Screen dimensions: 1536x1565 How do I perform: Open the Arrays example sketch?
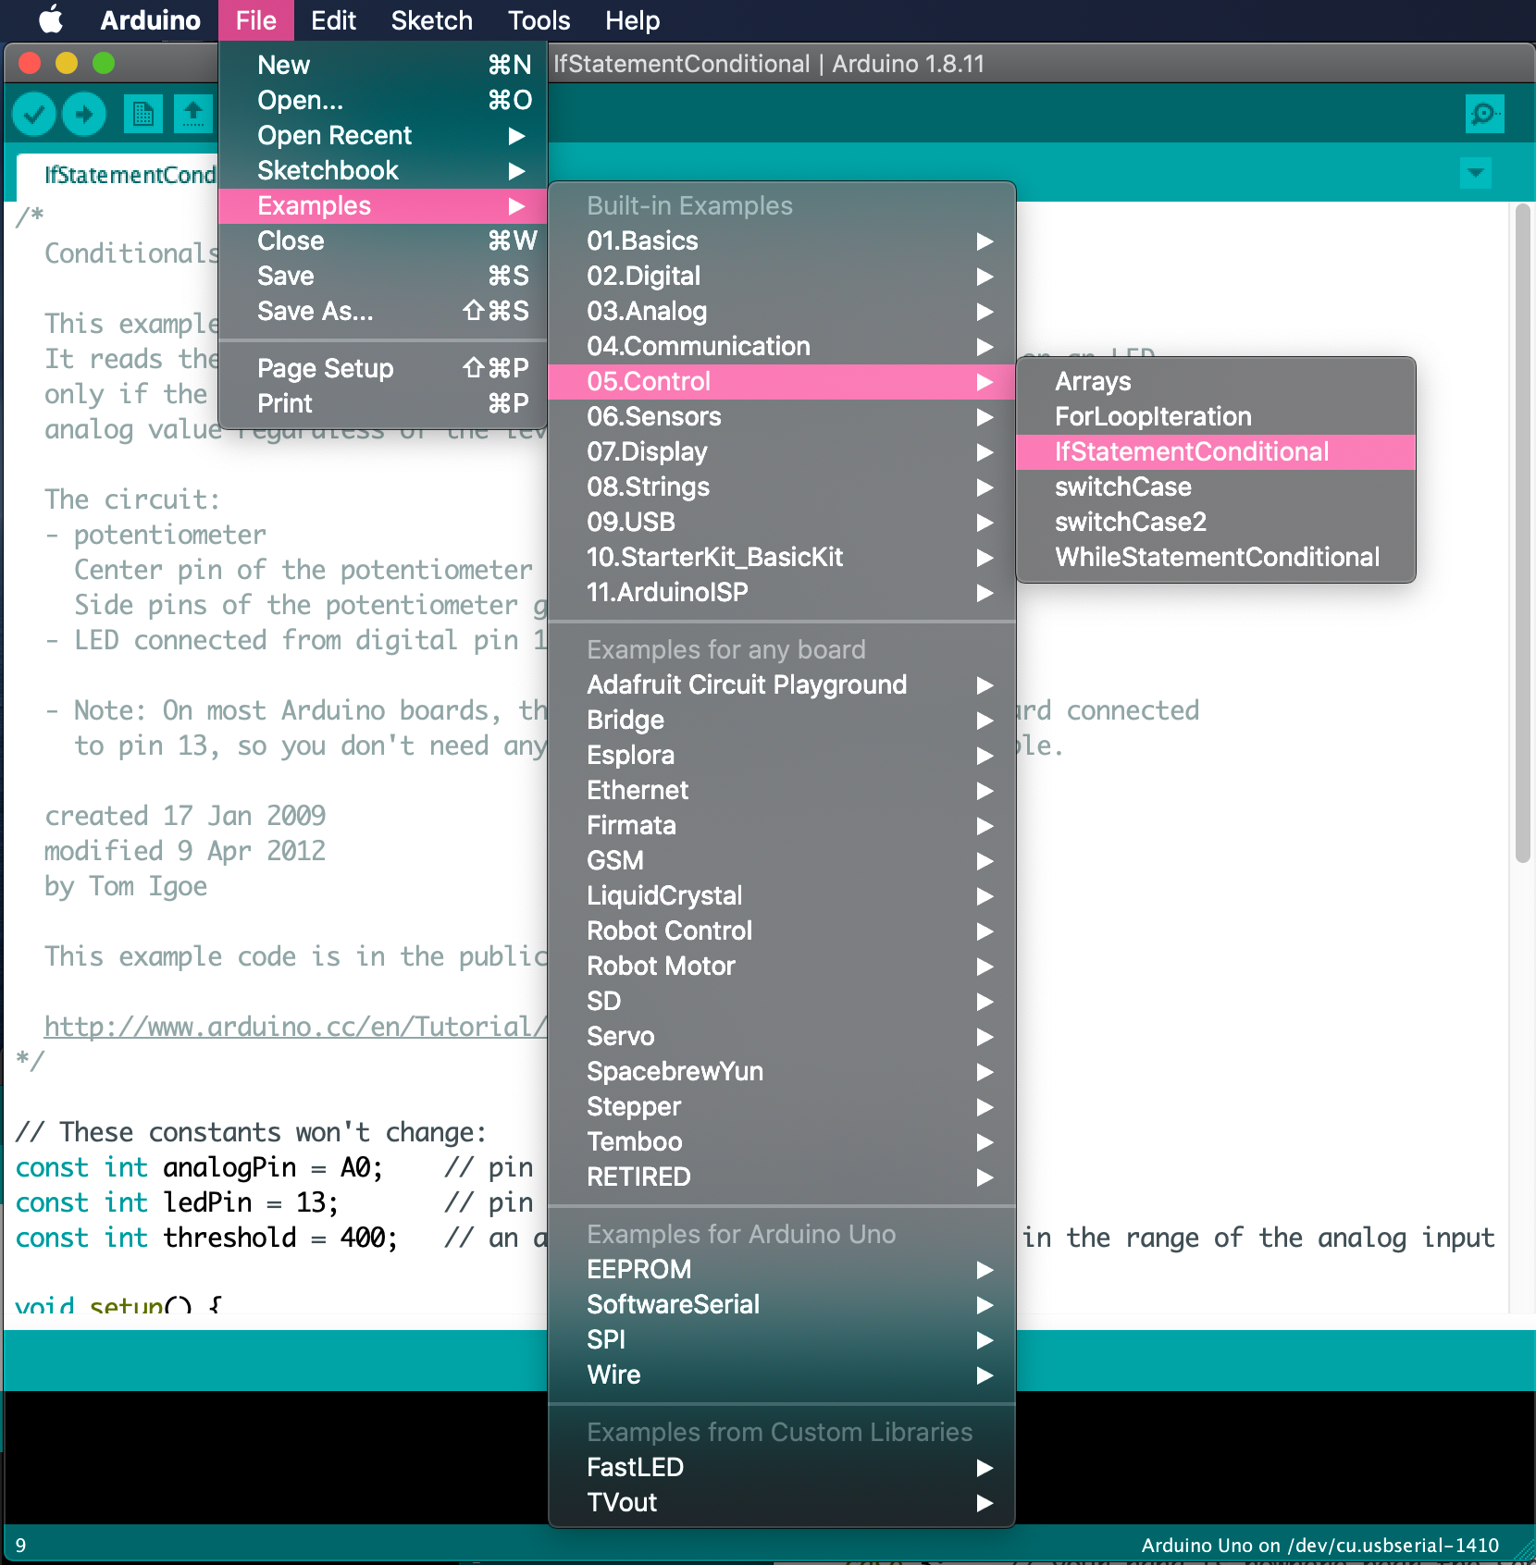point(1216,381)
